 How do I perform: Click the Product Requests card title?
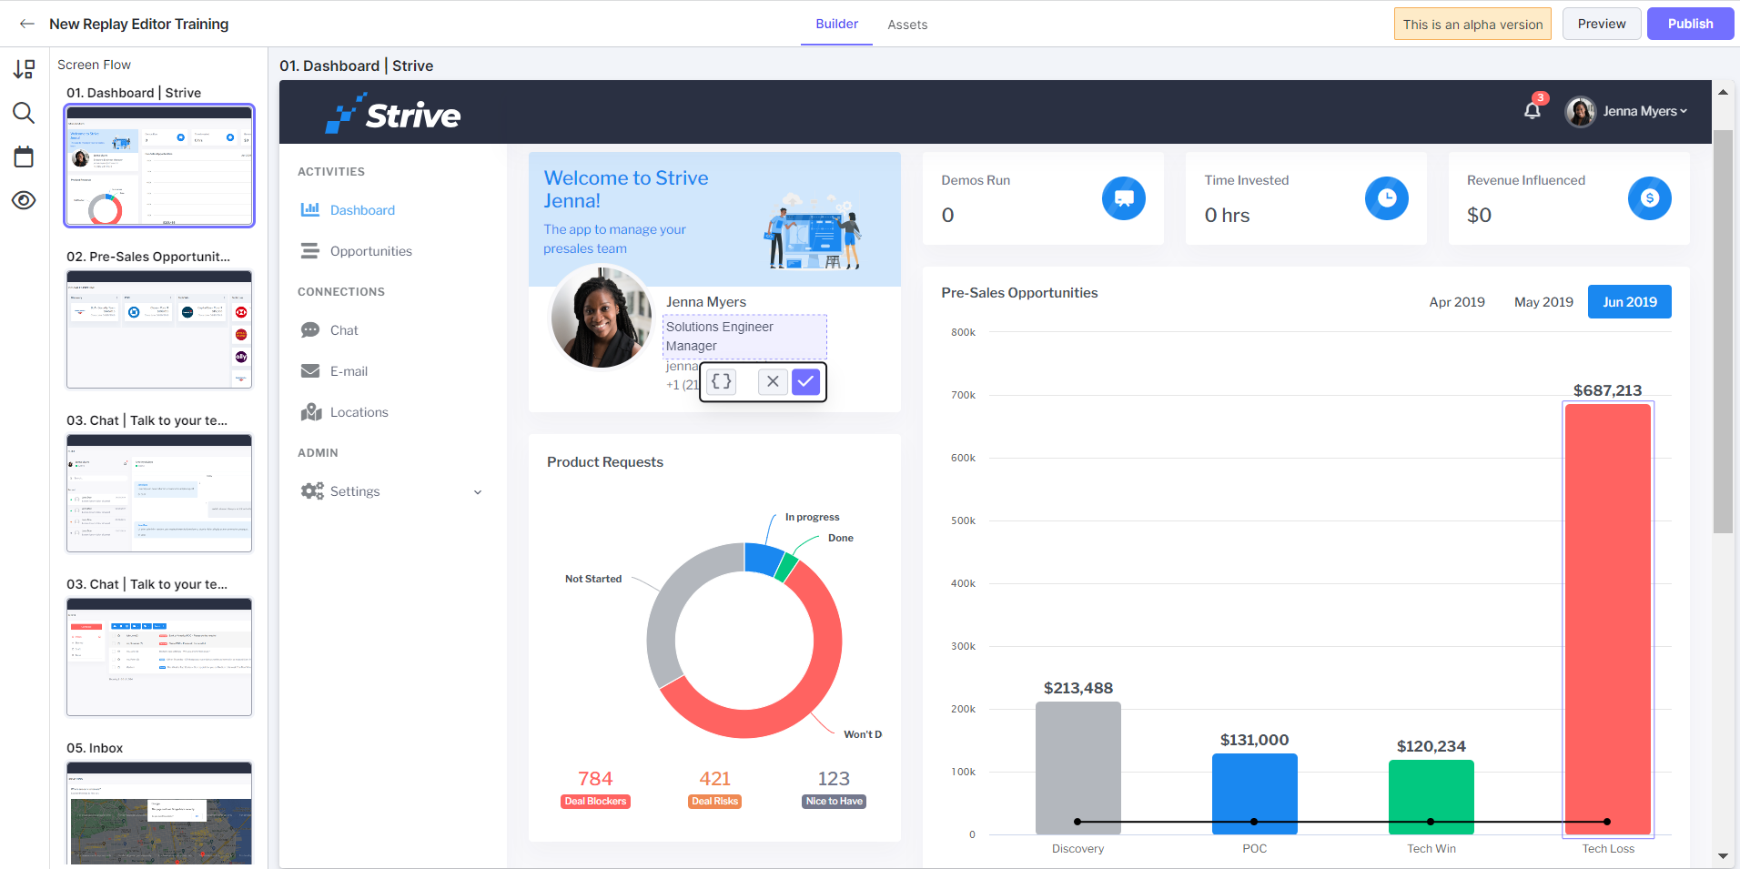click(605, 462)
